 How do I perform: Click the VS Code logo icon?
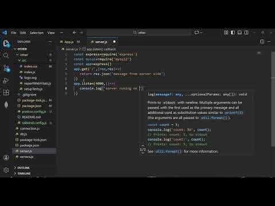[5, 33]
